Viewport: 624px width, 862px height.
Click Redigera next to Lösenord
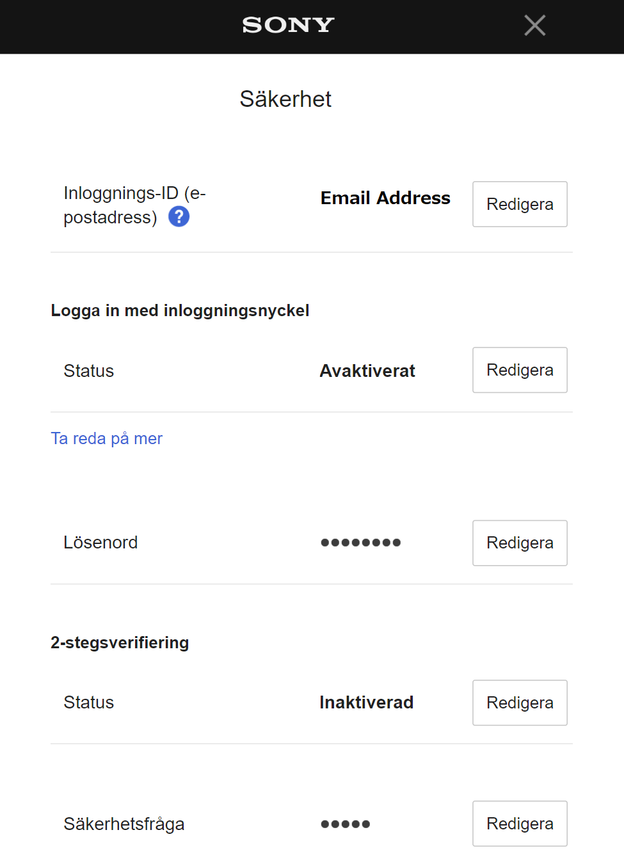point(520,543)
